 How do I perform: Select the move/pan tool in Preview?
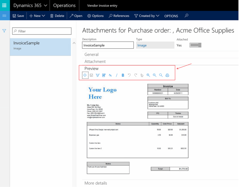click(85, 75)
